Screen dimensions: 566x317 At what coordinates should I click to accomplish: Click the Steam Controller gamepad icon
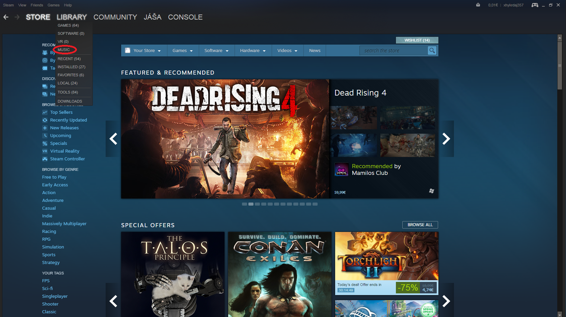45,159
